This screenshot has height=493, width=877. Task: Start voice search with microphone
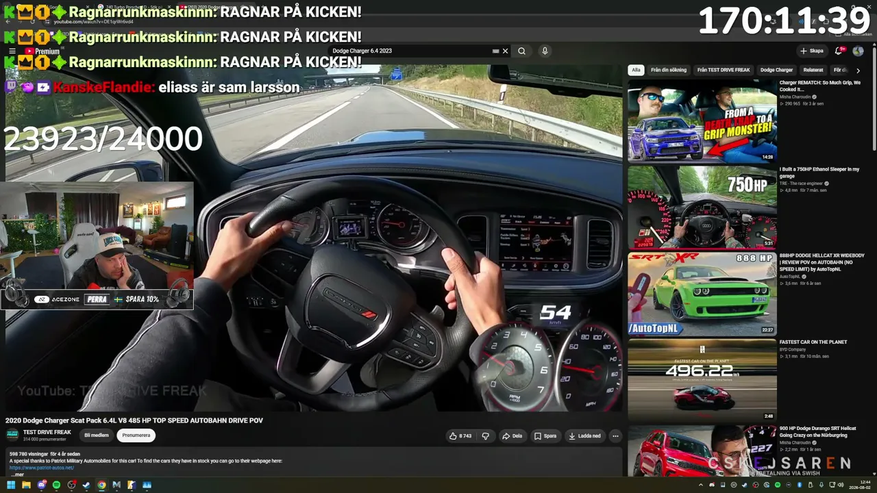pos(545,51)
